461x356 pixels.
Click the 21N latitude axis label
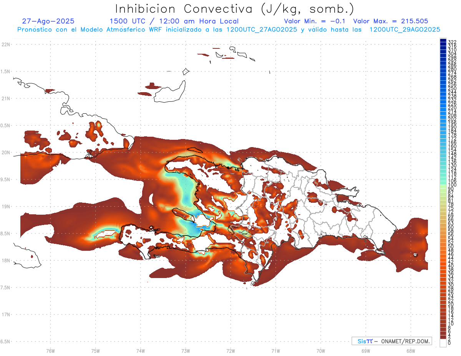(6, 99)
